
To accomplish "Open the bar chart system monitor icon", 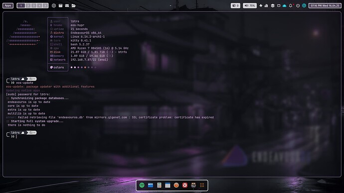I will click(x=266, y=5).
